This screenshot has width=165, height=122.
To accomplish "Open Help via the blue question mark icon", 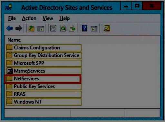I will tap(84, 28).
